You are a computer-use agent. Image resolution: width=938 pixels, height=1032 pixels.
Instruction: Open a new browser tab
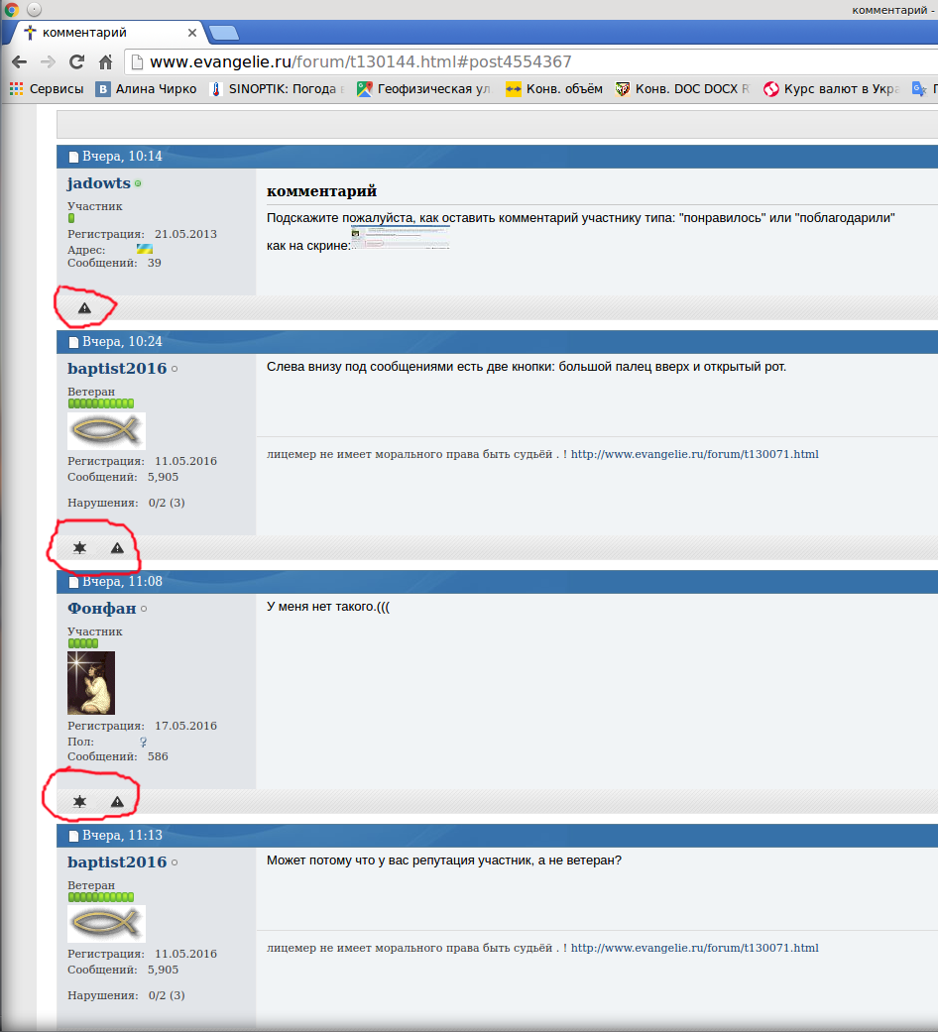pyautogui.click(x=224, y=33)
